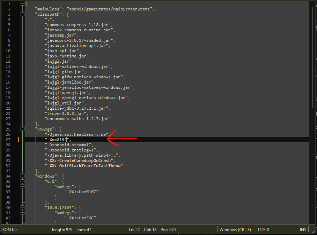The width and height of the screenshot is (317, 235).
Task: Place cursor in the "-Xmx8192" value
Action: point(57,140)
